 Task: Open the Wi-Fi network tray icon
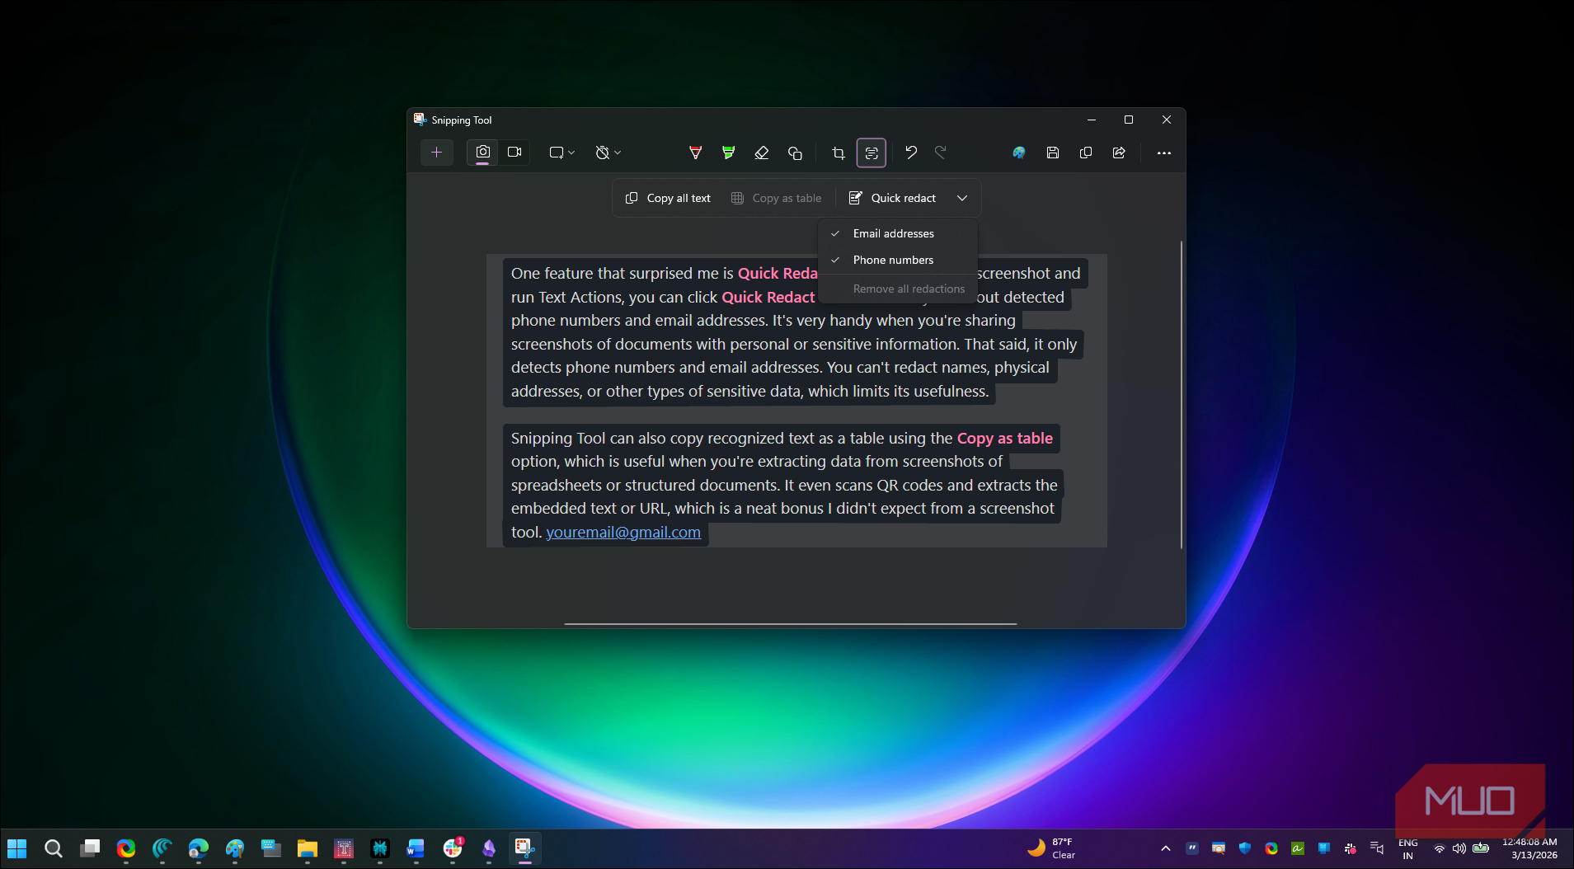pos(1439,848)
